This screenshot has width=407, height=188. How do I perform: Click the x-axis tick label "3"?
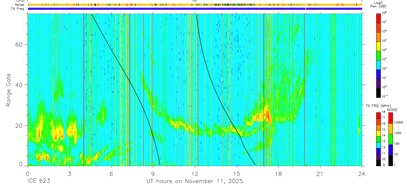pos(69,174)
